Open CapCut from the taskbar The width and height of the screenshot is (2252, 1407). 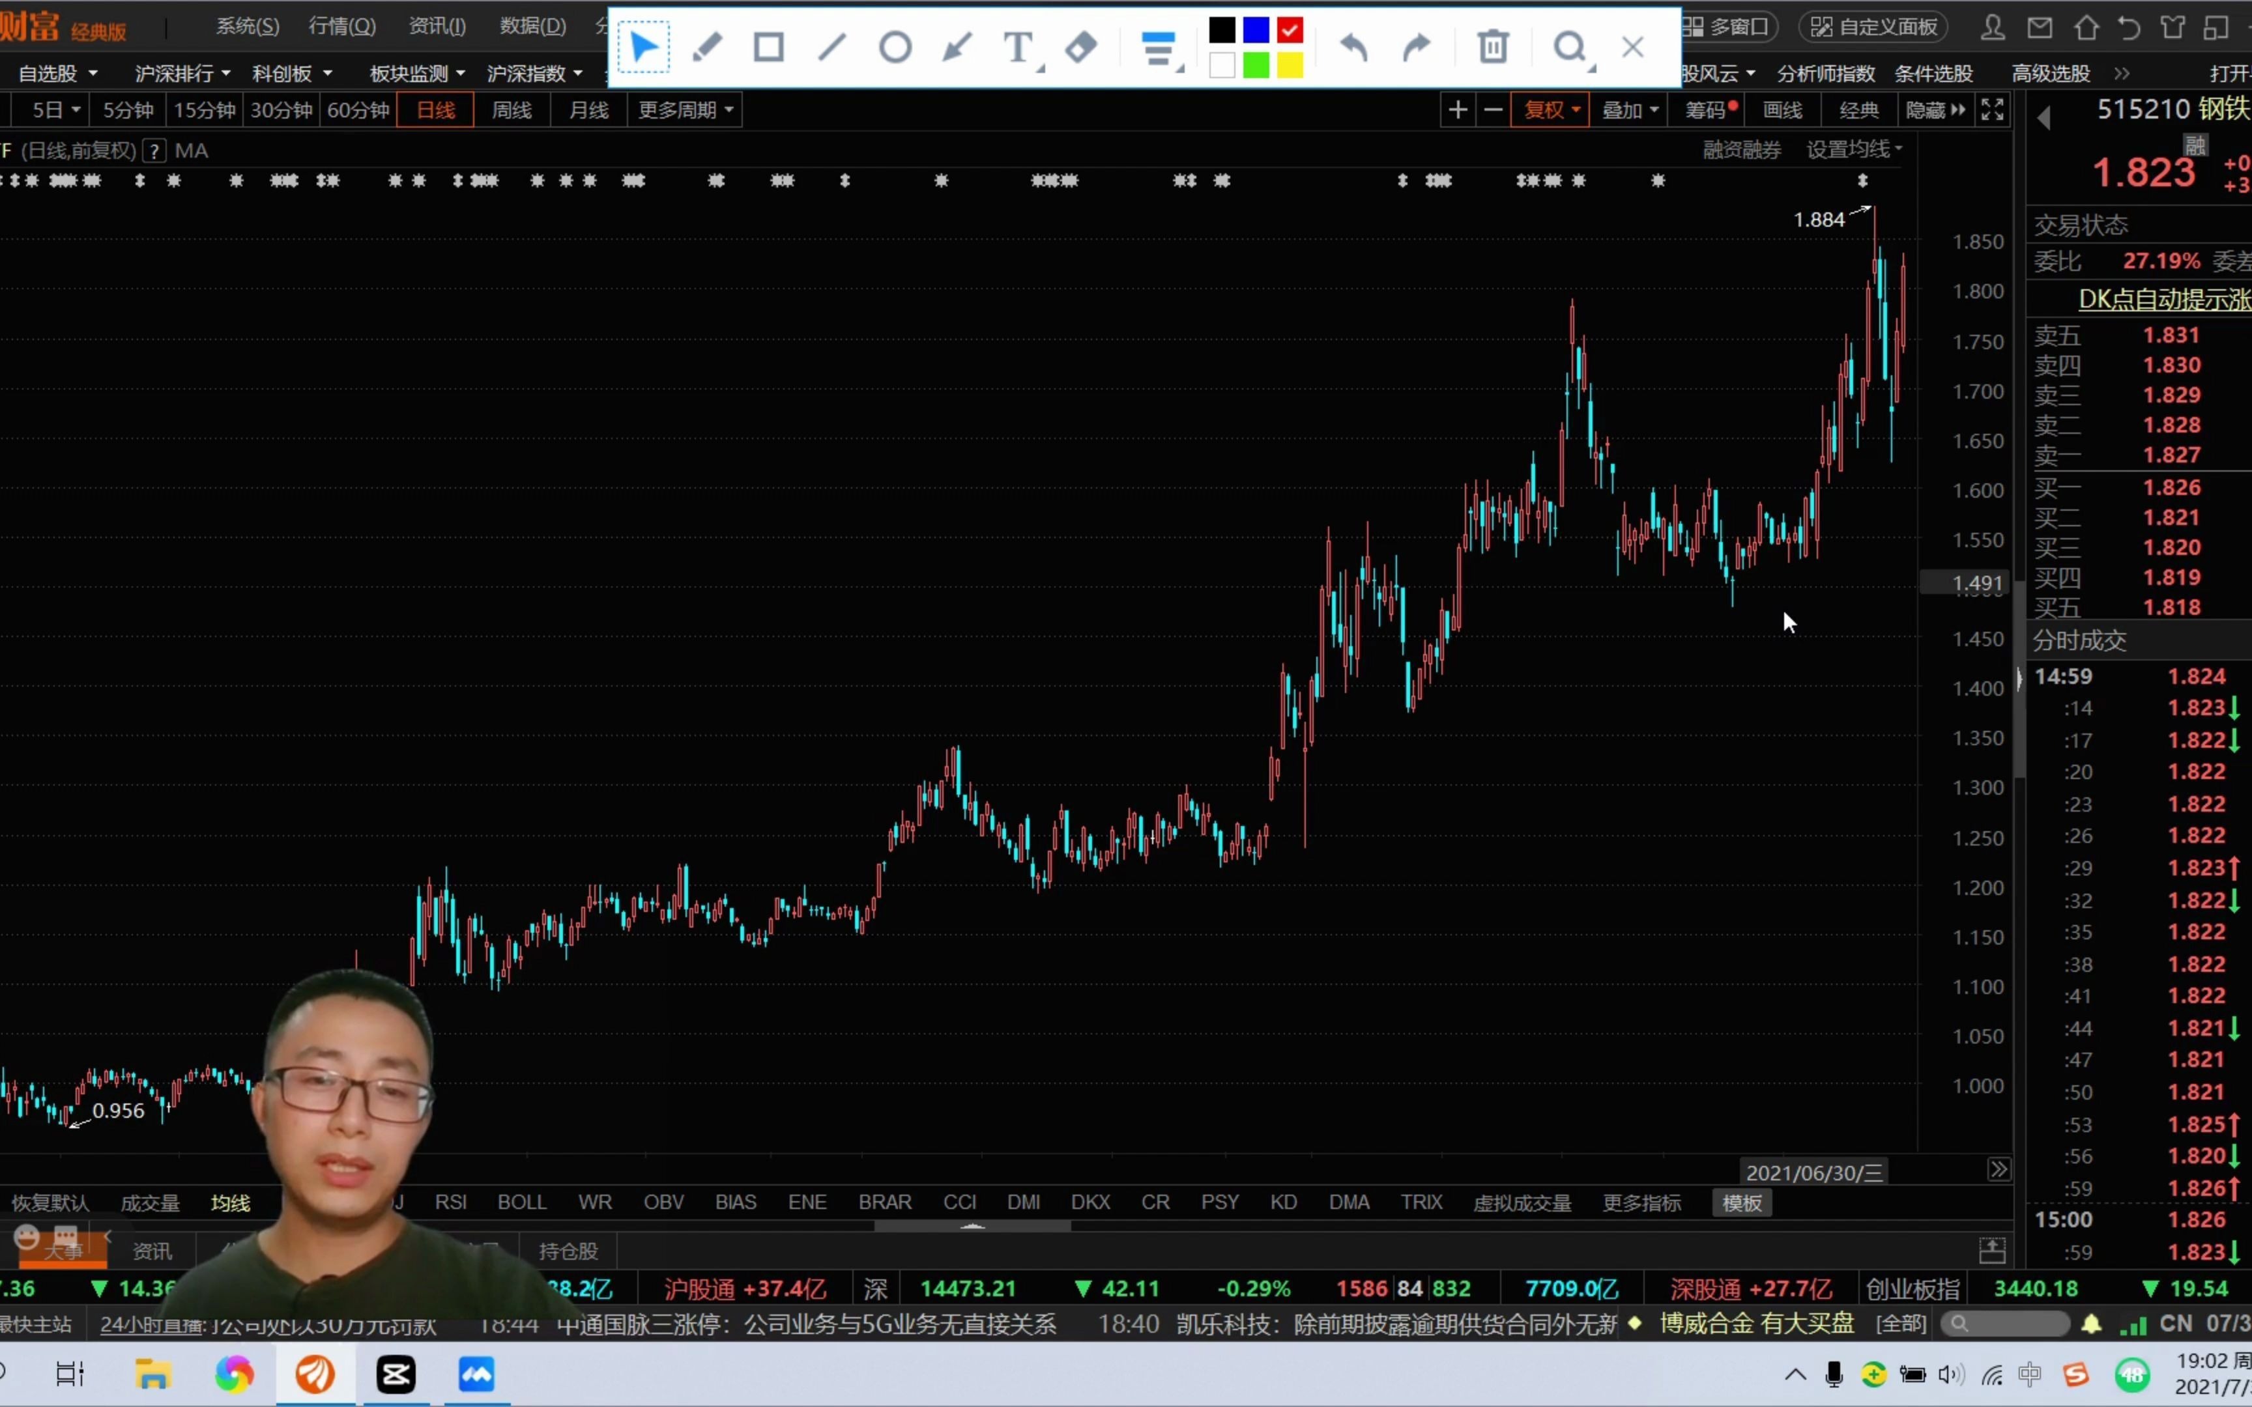[396, 1374]
